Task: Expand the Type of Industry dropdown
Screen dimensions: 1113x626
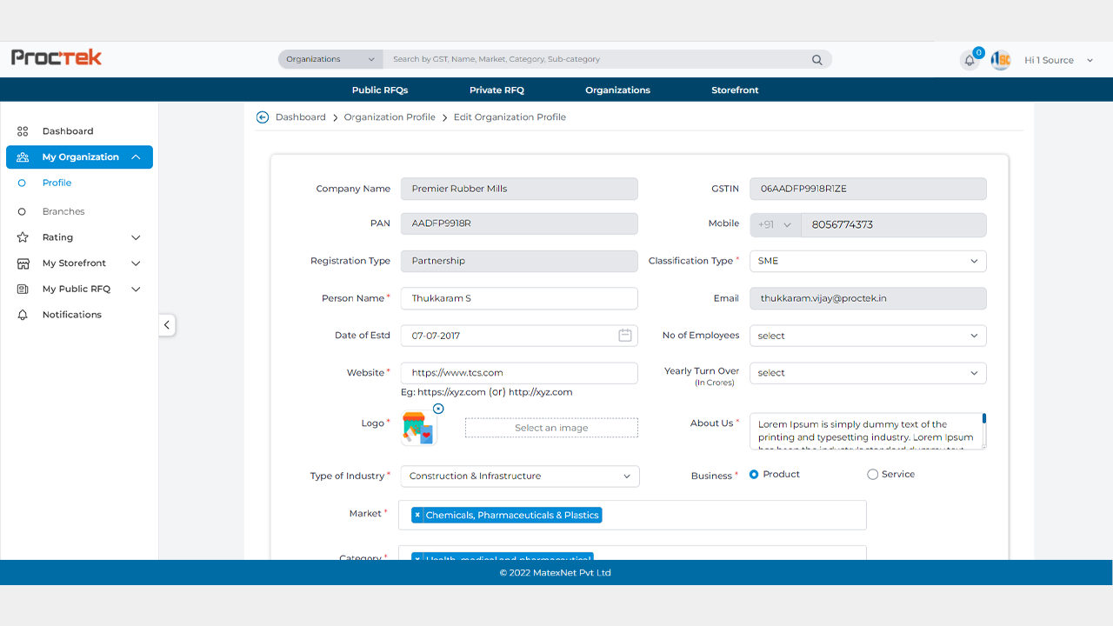Action: click(519, 476)
